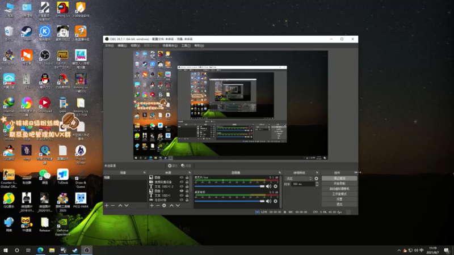Mute the Mic/Aux speaker icon
The width and height of the screenshot is (454, 255).
[268, 186]
